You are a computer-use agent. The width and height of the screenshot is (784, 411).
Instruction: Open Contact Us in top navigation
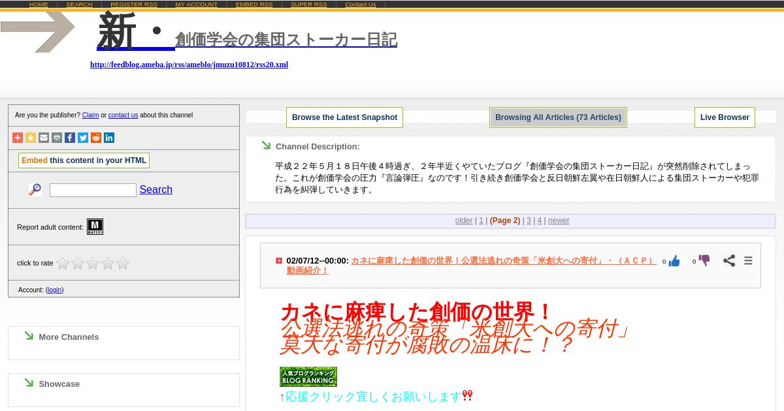coord(361,4)
